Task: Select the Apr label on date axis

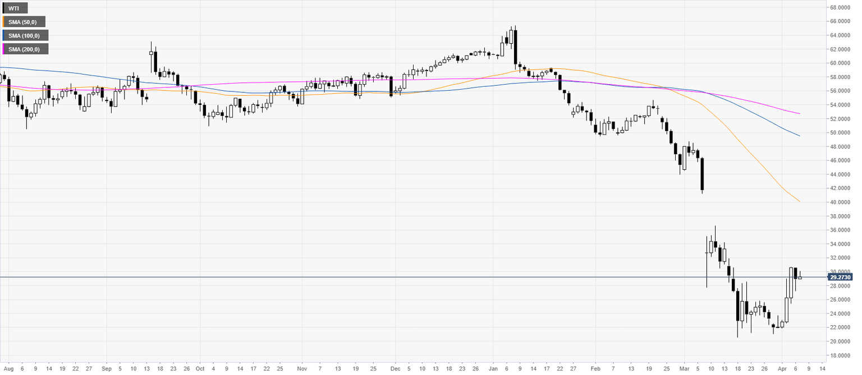Action: coord(782,369)
